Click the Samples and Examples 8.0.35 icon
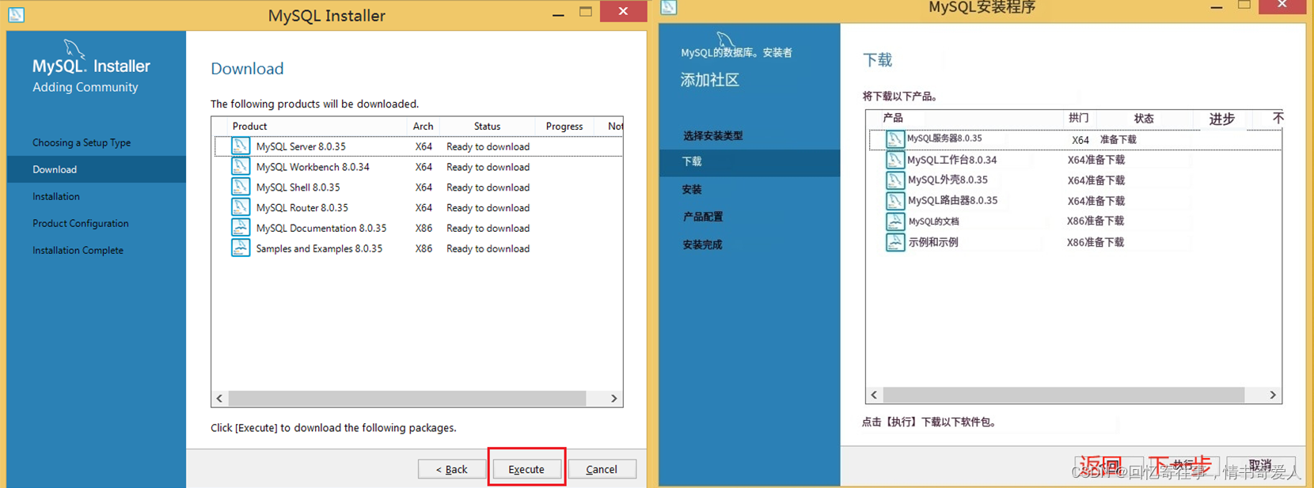1314x488 pixels. tap(241, 248)
